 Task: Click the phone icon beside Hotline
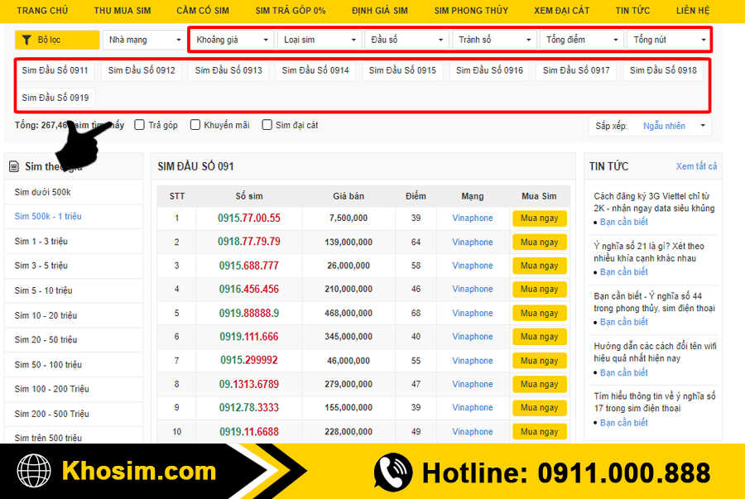tap(392, 472)
